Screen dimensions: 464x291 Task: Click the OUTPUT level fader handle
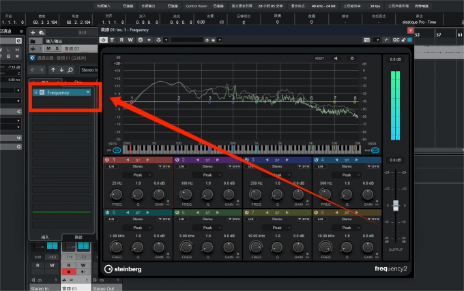[x=396, y=205]
